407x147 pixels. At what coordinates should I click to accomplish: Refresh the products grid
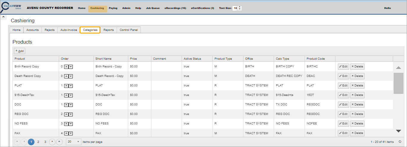click(x=400, y=142)
